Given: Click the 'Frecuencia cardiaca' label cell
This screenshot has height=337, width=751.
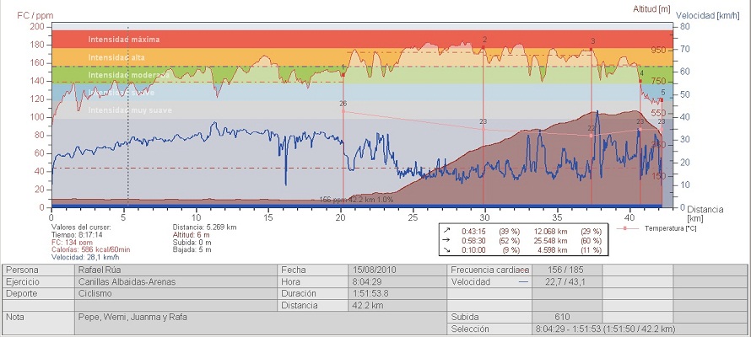Looking at the screenshot, I should [489, 270].
